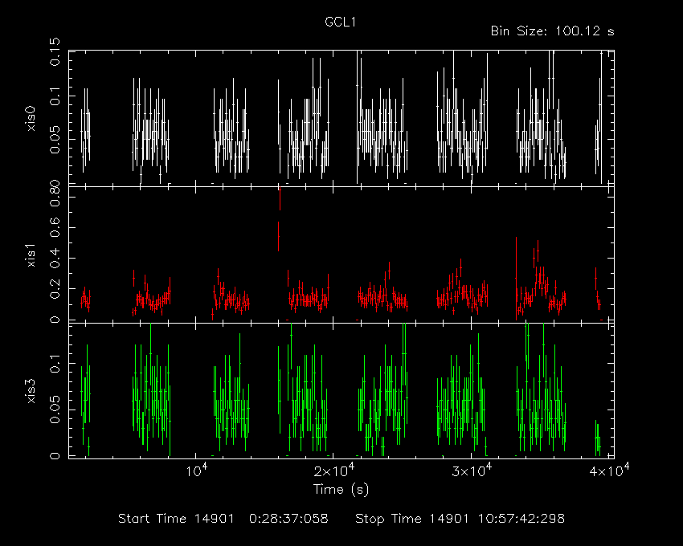
Task: Click the Start Time 14901 text
Action: [176, 519]
